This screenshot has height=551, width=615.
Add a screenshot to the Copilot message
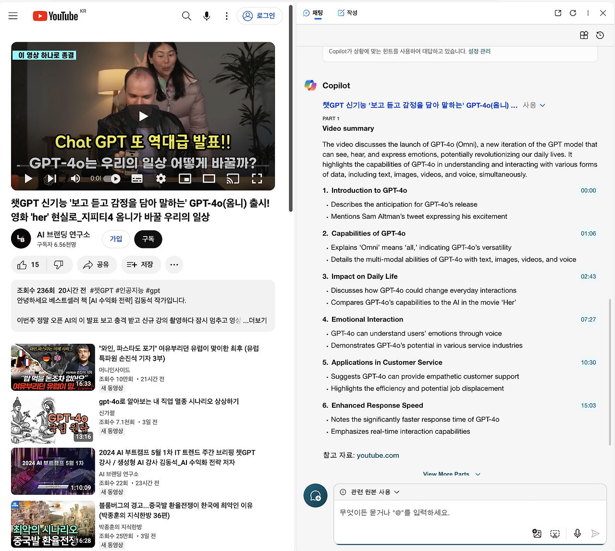pyautogui.click(x=555, y=533)
